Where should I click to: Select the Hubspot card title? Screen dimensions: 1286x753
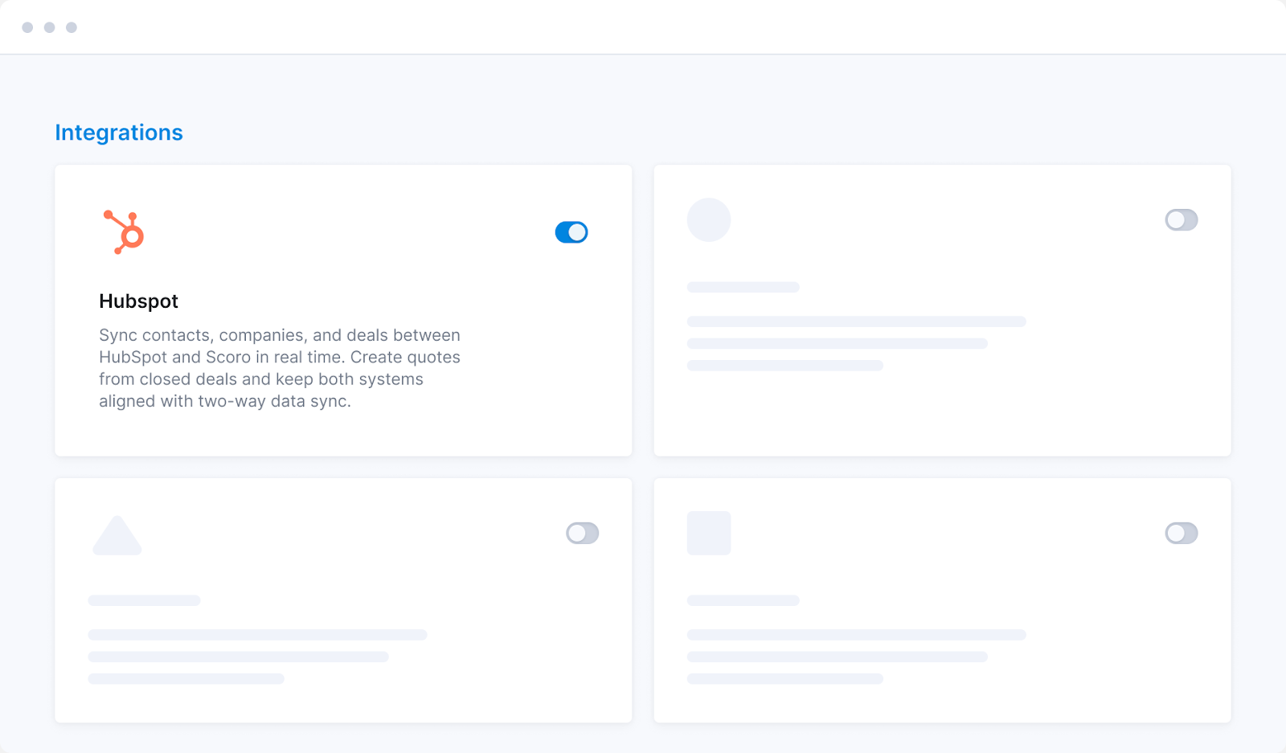click(138, 301)
